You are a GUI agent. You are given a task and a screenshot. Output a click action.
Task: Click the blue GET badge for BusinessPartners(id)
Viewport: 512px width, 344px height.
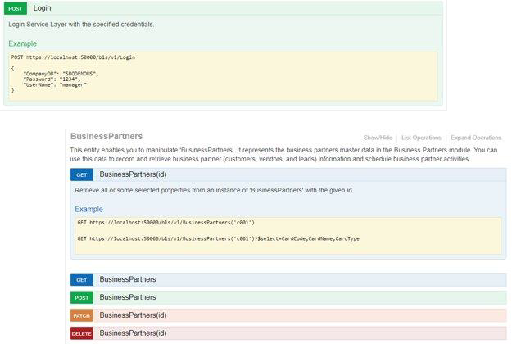click(x=82, y=174)
